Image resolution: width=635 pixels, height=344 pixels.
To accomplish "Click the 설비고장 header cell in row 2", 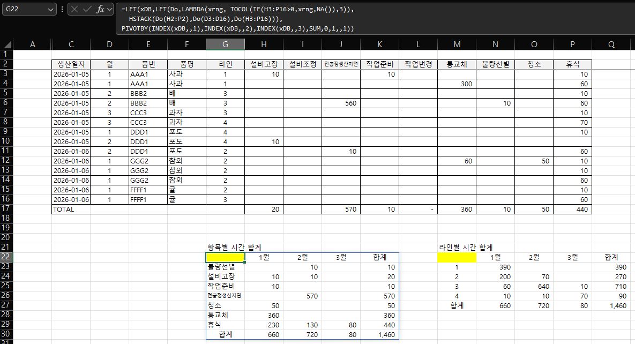I will pos(264,64).
